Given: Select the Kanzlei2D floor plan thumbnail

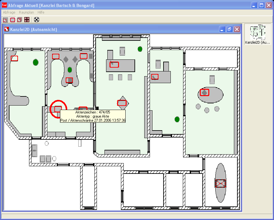Looking at the screenshot, I should click(258, 34).
